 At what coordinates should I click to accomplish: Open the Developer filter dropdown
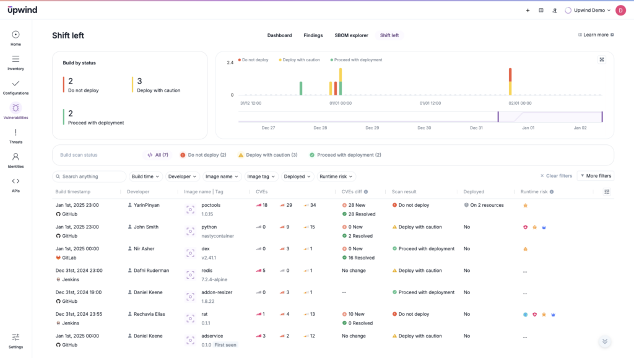click(182, 176)
